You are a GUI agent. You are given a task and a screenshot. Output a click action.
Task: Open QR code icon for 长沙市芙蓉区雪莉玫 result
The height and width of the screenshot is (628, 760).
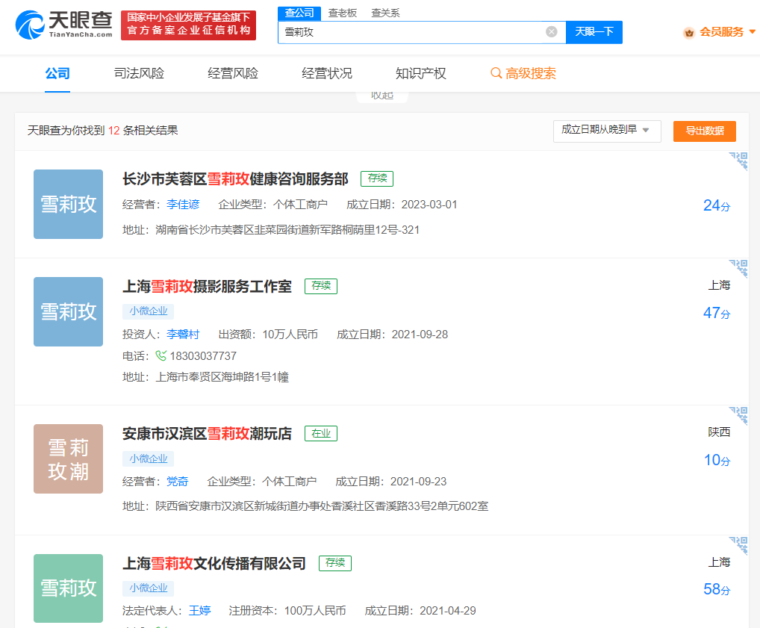click(738, 161)
